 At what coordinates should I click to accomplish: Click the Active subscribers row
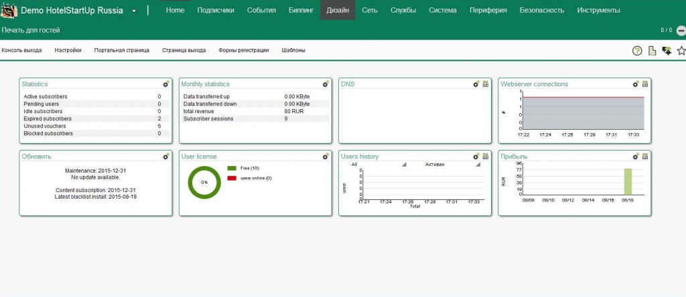pos(95,96)
